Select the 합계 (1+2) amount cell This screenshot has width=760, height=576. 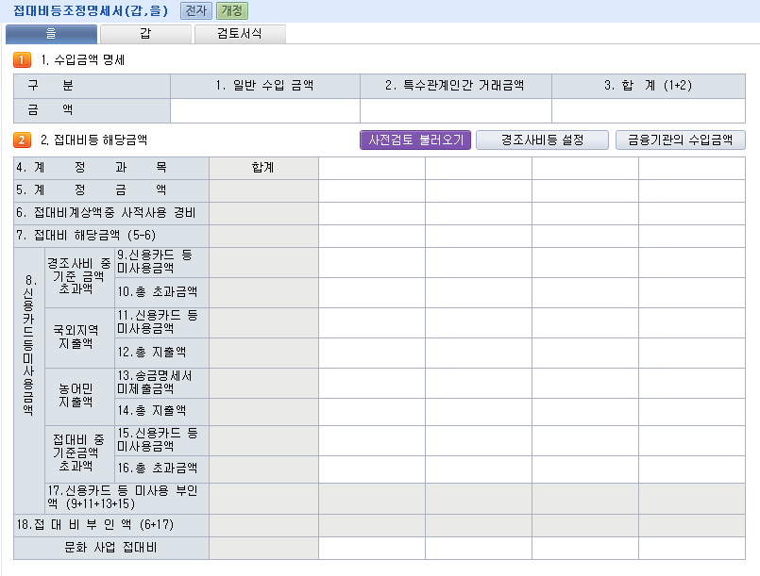pos(649,110)
